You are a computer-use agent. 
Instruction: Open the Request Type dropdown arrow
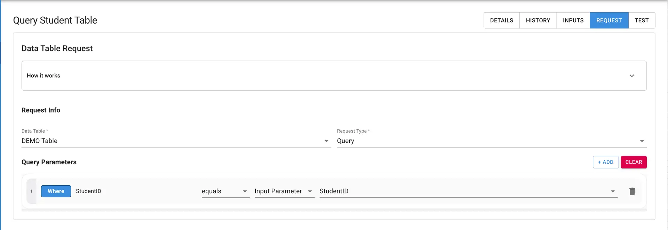(642, 141)
